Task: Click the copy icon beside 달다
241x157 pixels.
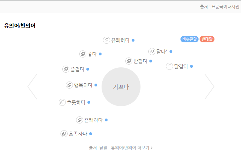Action: (152, 52)
